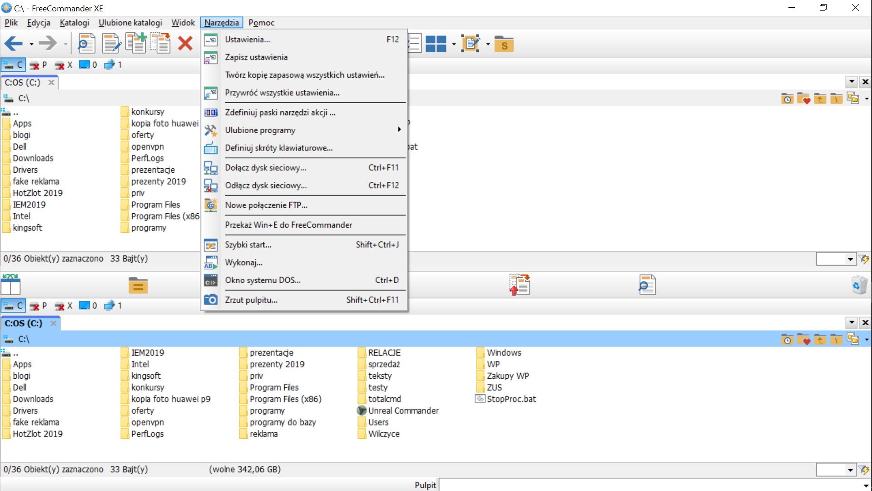Viewport: 872px width, 491px height.
Task: Open the Widok menu
Action: tap(183, 23)
